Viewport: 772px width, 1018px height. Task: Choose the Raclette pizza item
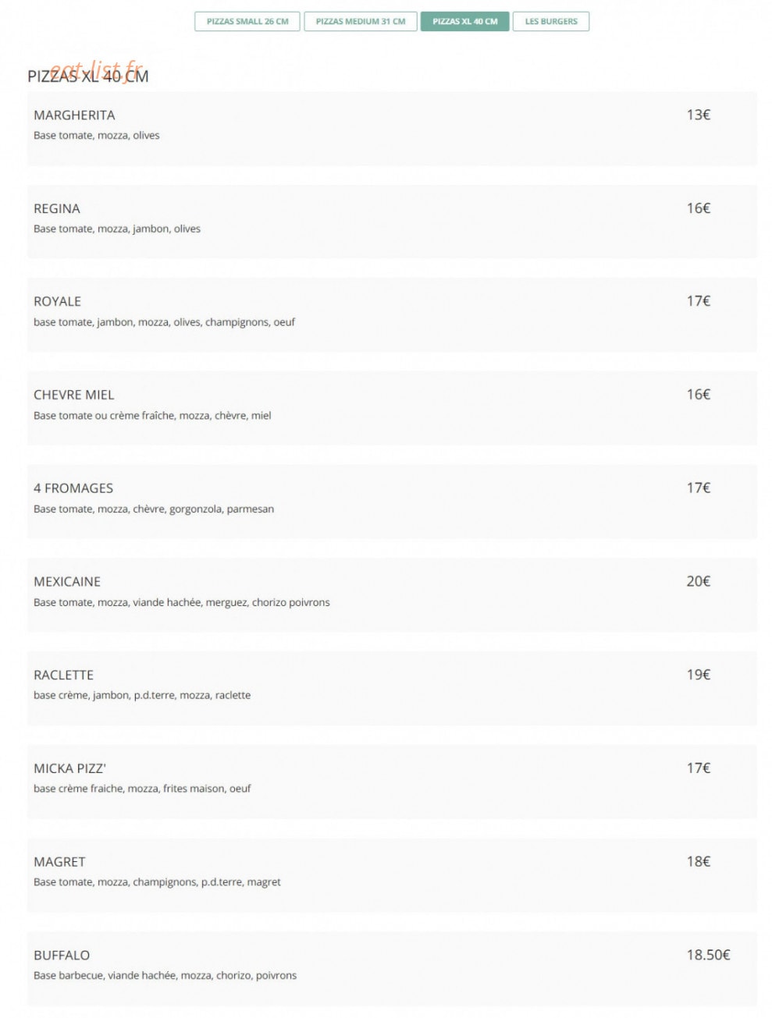392,689
